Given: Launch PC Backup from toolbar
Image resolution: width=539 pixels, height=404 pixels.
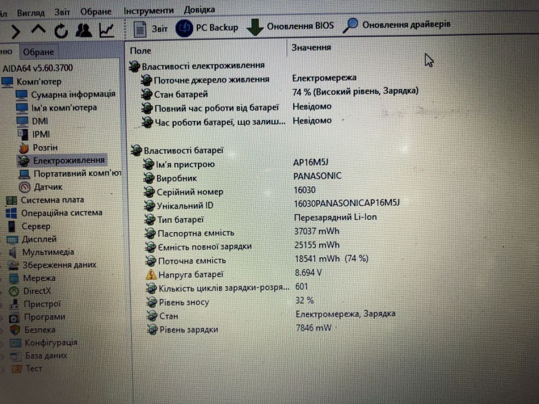Looking at the screenshot, I should (206, 27).
